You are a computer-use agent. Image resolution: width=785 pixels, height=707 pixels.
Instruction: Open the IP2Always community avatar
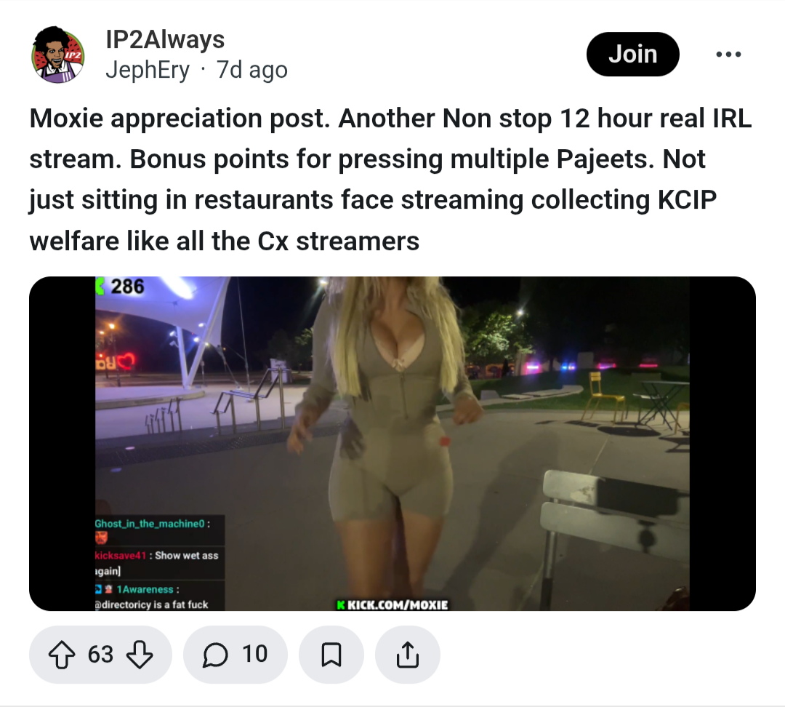(x=58, y=55)
